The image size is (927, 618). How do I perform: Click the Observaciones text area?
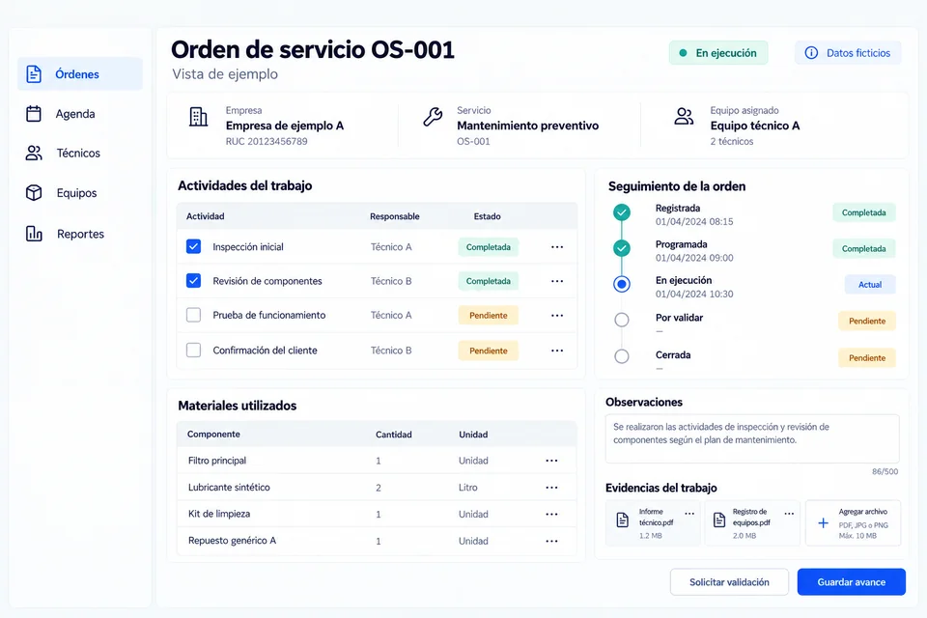click(752, 438)
